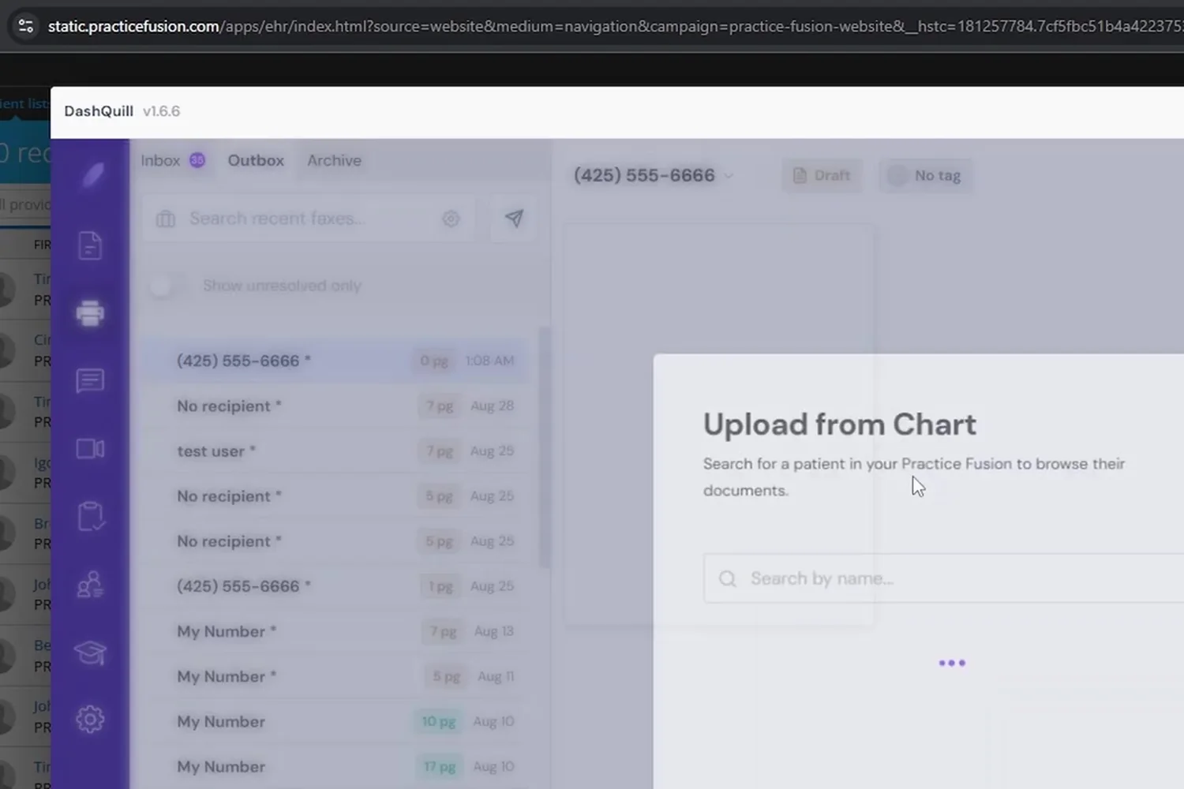
Task: Click the browser address bar URL
Action: click(x=616, y=26)
